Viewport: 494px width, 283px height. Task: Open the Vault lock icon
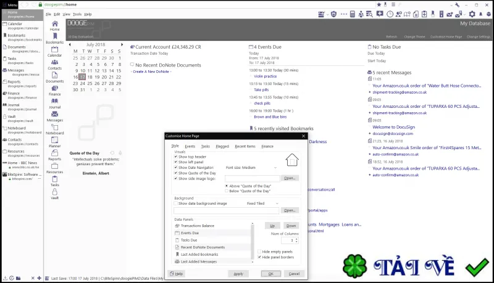pyautogui.click(x=54, y=194)
